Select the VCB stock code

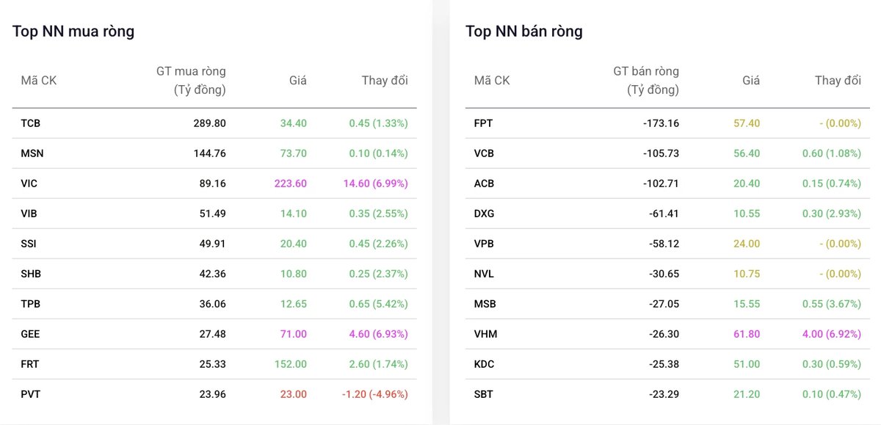484,153
